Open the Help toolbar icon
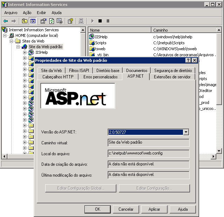This screenshot has height=217, width=224. pyautogui.click(x=70, y=21)
